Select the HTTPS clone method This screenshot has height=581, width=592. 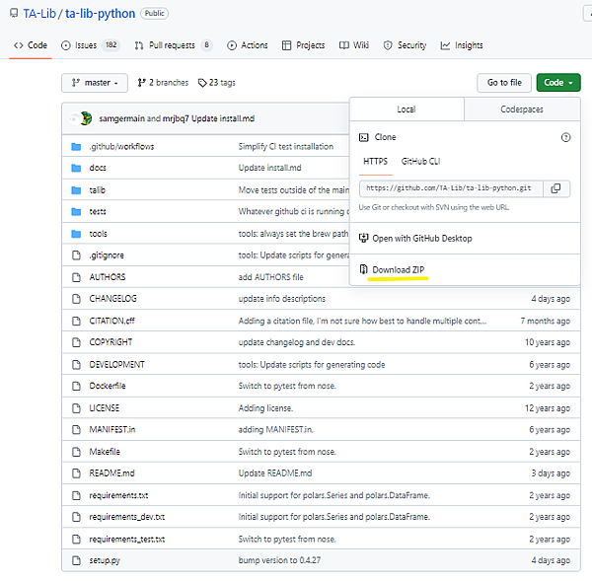(375, 162)
